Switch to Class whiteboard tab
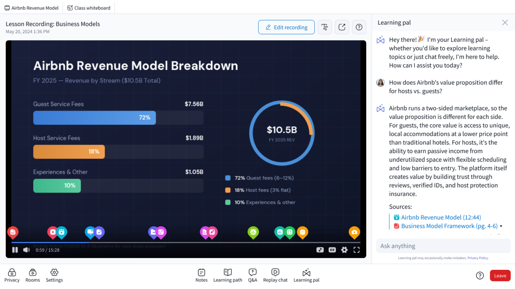Image resolution: width=515 pixels, height=289 pixels. pos(89,8)
